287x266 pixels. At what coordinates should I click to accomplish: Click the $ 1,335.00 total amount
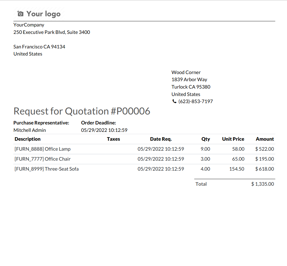tap(263, 184)
